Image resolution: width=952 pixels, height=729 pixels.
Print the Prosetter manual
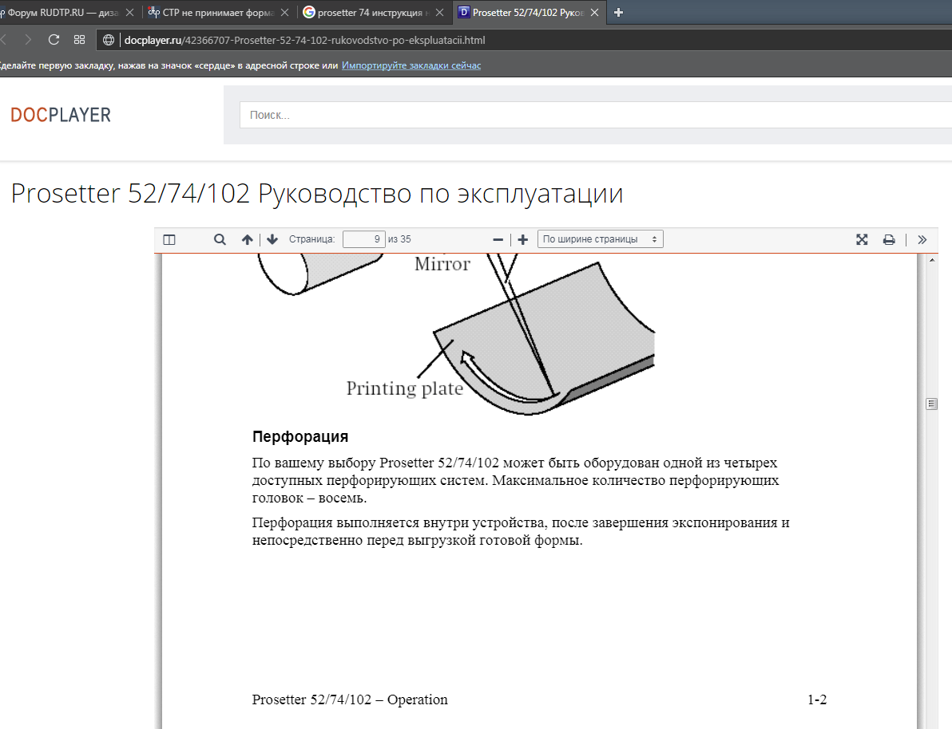pyautogui.click(x=889, y=238)
